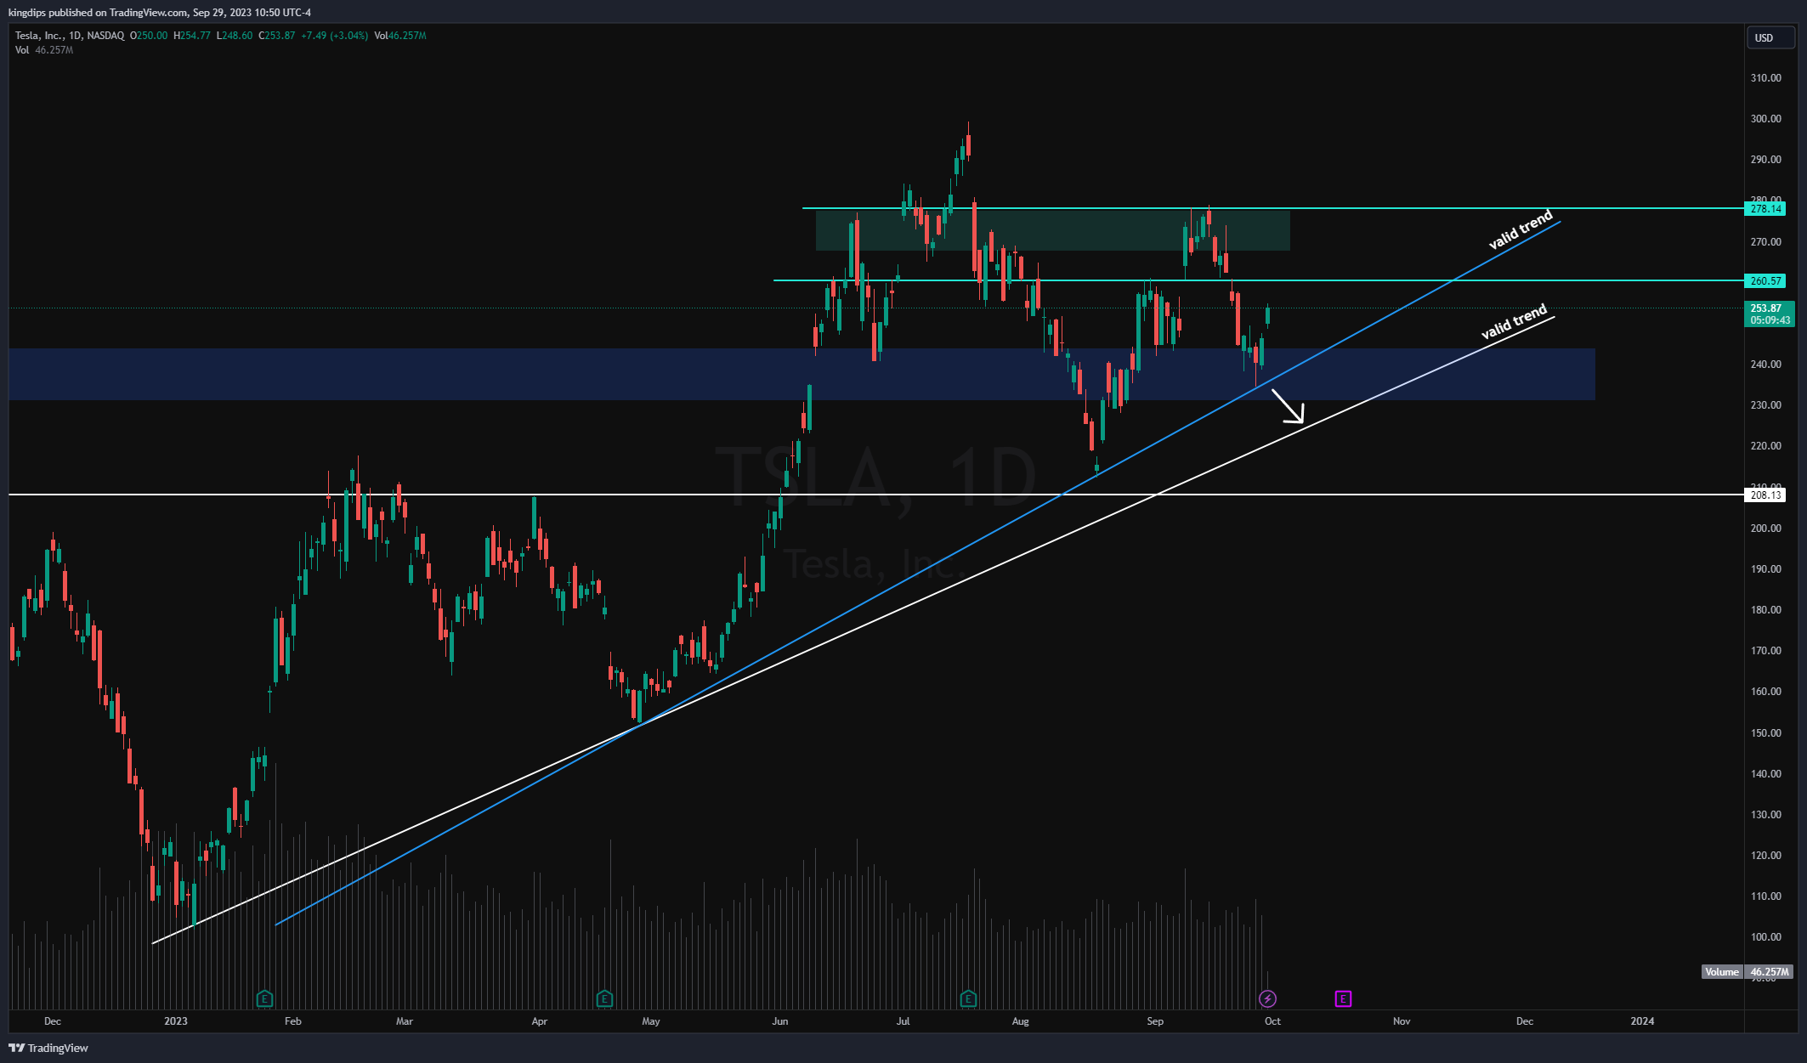This screenshot has height=1063, width=1807.
Task: Click the TradingView logo at bottom left
Action: (48, 1048)
